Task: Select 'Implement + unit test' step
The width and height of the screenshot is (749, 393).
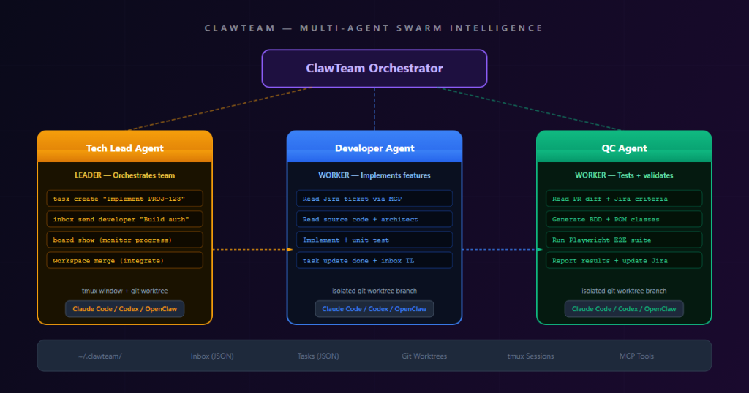Action: [x=374, y=240]
